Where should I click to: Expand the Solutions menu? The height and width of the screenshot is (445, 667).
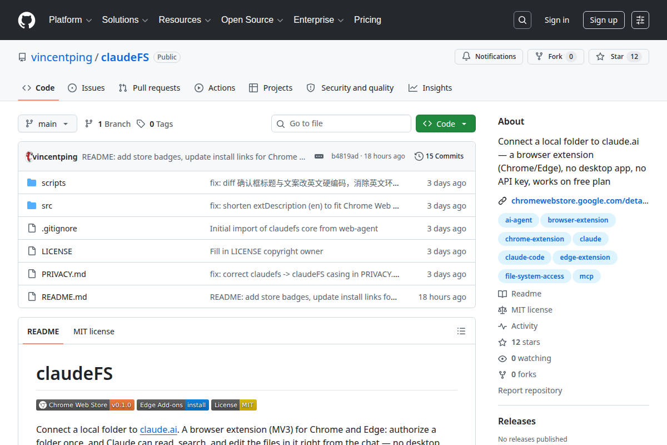click(125, 20)
